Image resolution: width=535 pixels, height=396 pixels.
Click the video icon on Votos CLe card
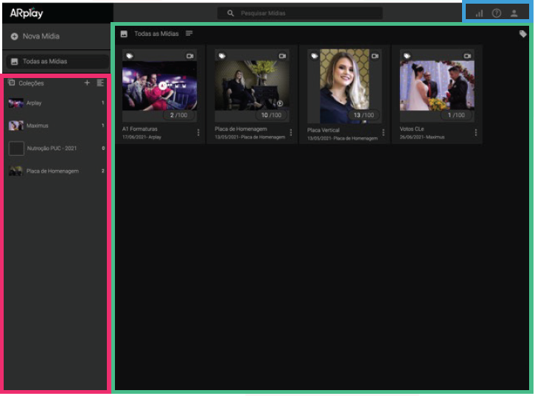467,56
